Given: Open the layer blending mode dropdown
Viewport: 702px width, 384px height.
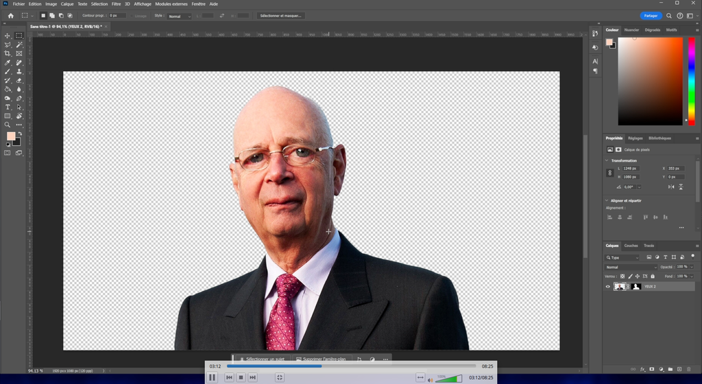Looking at the screenshot, I should pyautogui.click(x=631, y=267).
